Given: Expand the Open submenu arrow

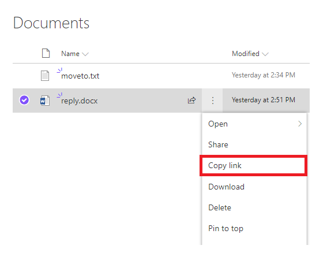Looking at the screenshot, I should [x=300, y=124].
